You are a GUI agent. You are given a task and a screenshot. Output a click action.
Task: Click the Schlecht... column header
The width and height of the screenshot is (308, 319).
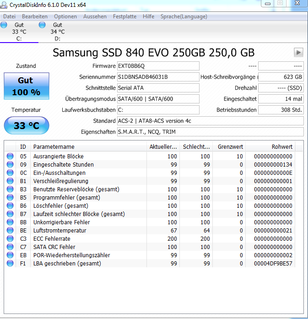point(196,146)
